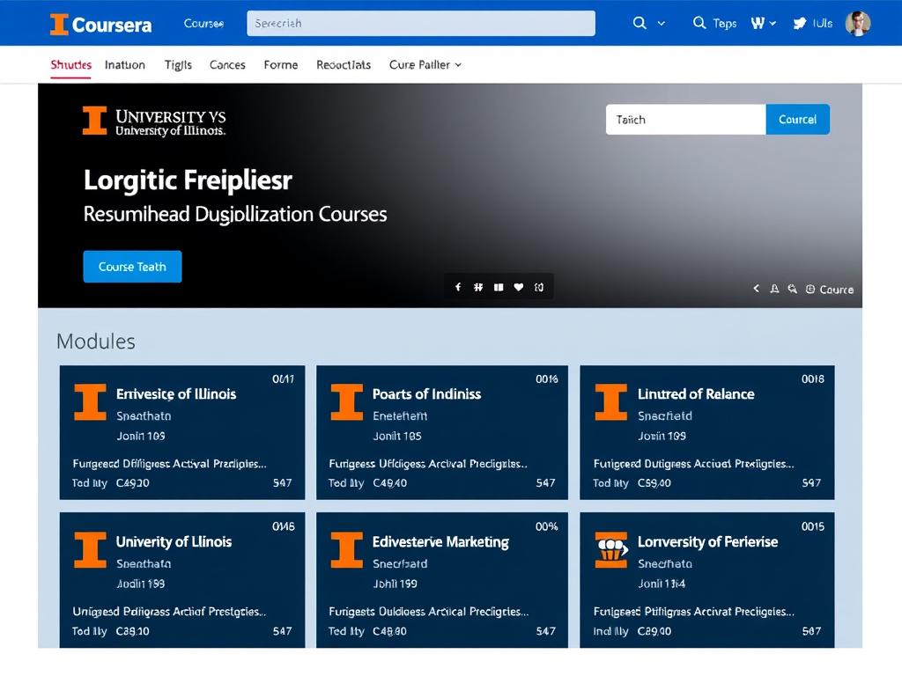Click the University of Illinois banner logo
902x676 pixels.
(154, 121)
